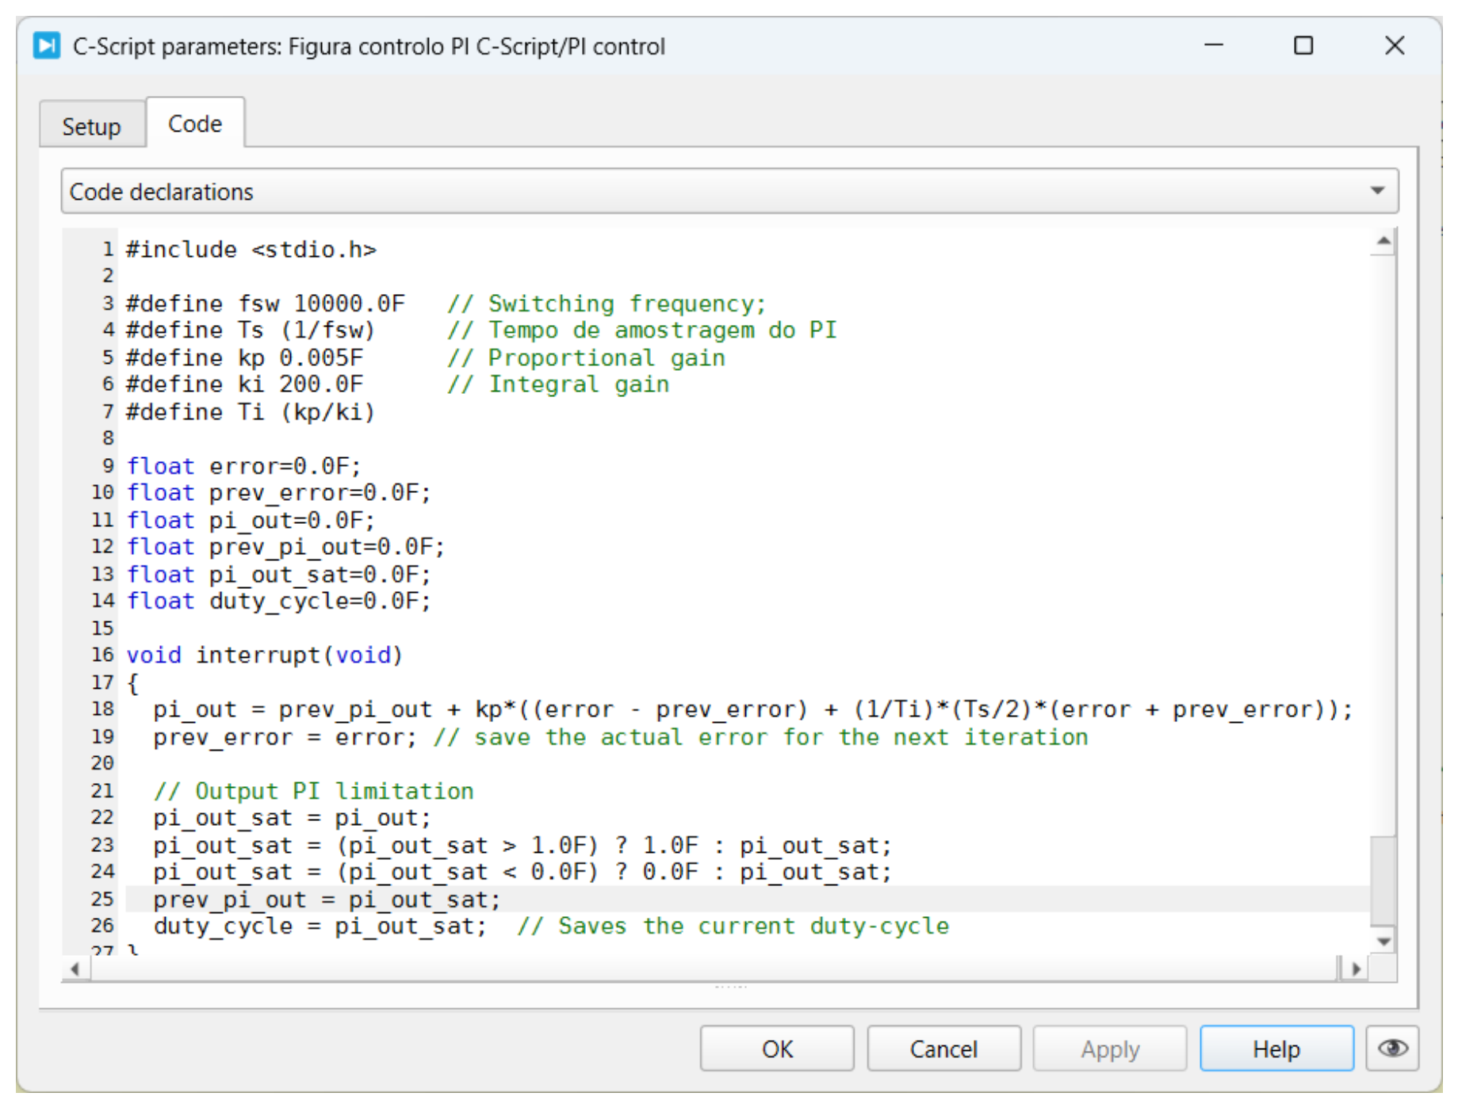The image size is (1458, 1108).
Task: Click the scroll down arrow of code editor
Action: (x=1383, y=942)
